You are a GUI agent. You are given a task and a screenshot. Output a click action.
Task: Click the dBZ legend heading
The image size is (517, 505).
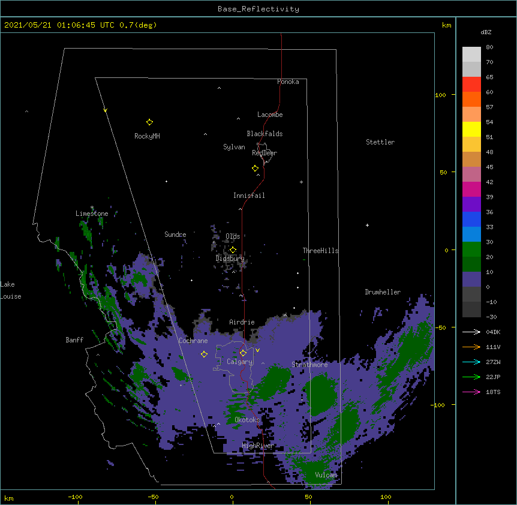coord(486,32)
